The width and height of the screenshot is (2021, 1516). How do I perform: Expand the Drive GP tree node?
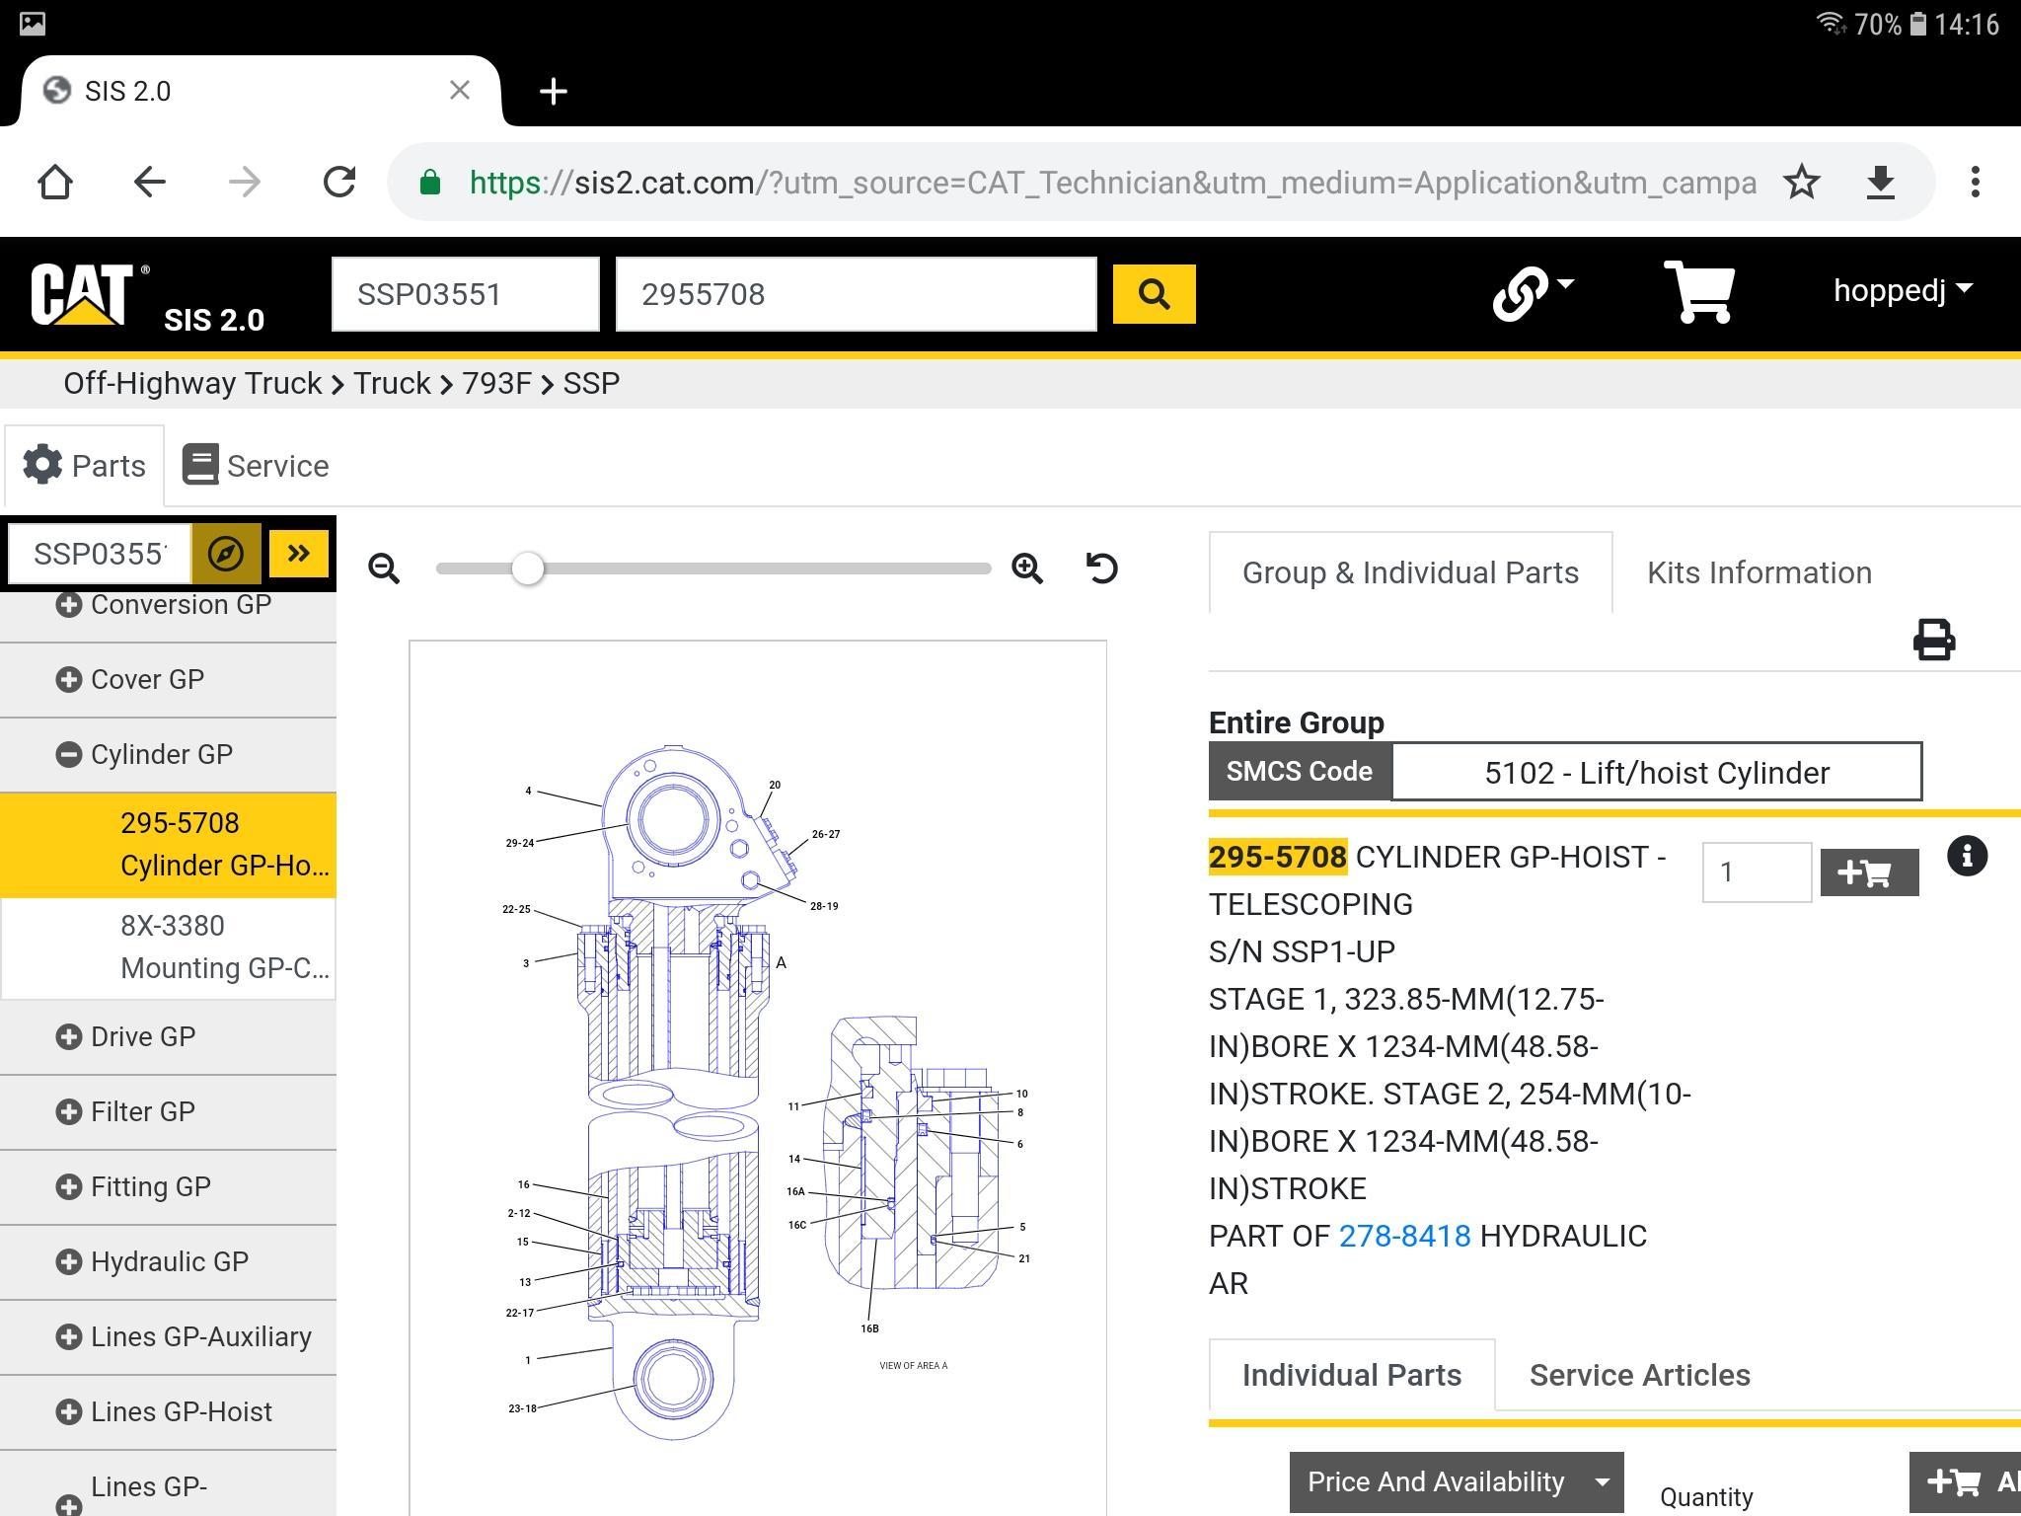[x=68, y=1037]
